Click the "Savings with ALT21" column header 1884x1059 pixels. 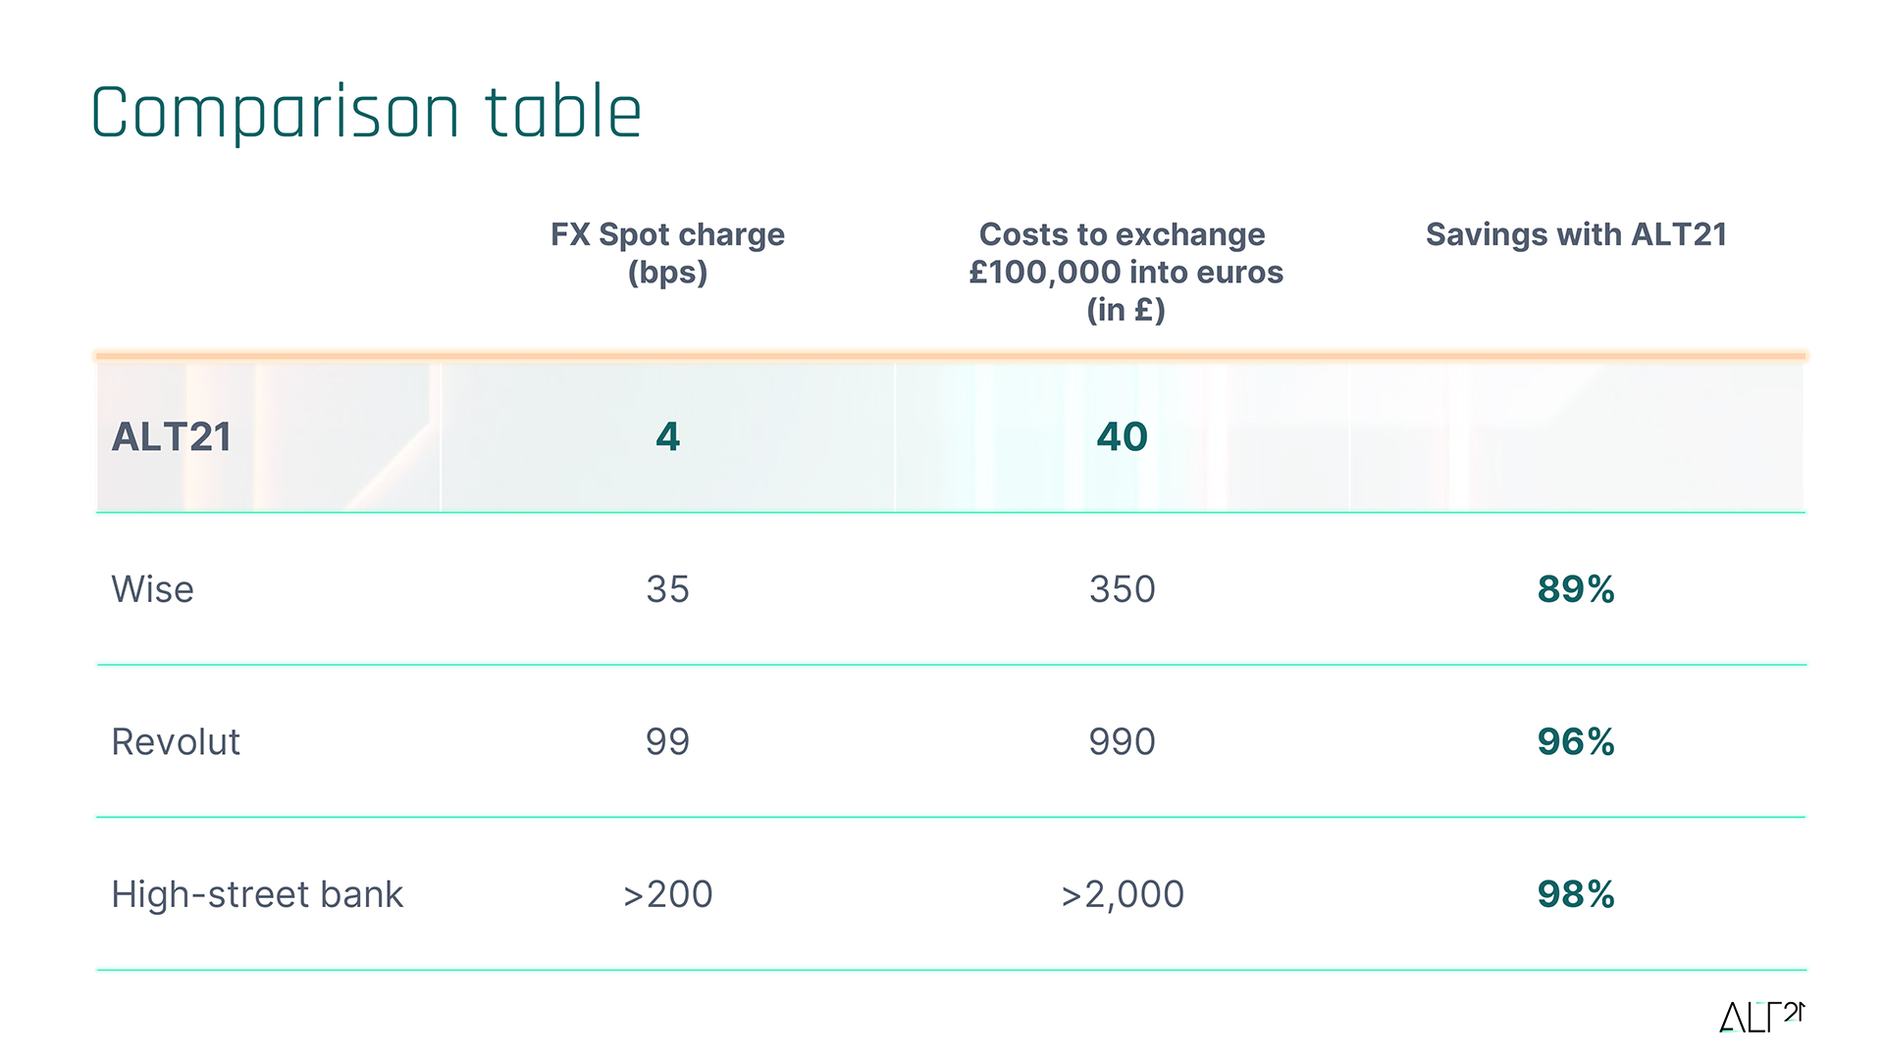pos(1576,234)
